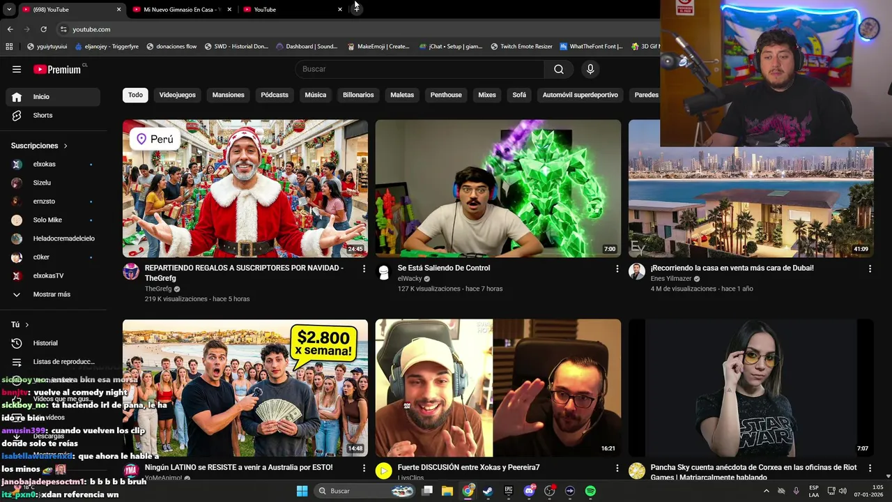
Task: Open the browser apps grid bookmark icon
Action: coord(9,47)
